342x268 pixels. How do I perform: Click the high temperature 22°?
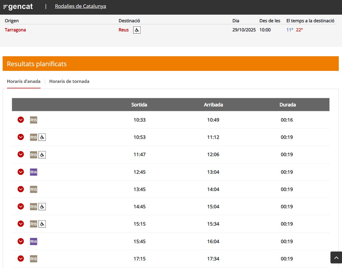[x=299, y=30]
